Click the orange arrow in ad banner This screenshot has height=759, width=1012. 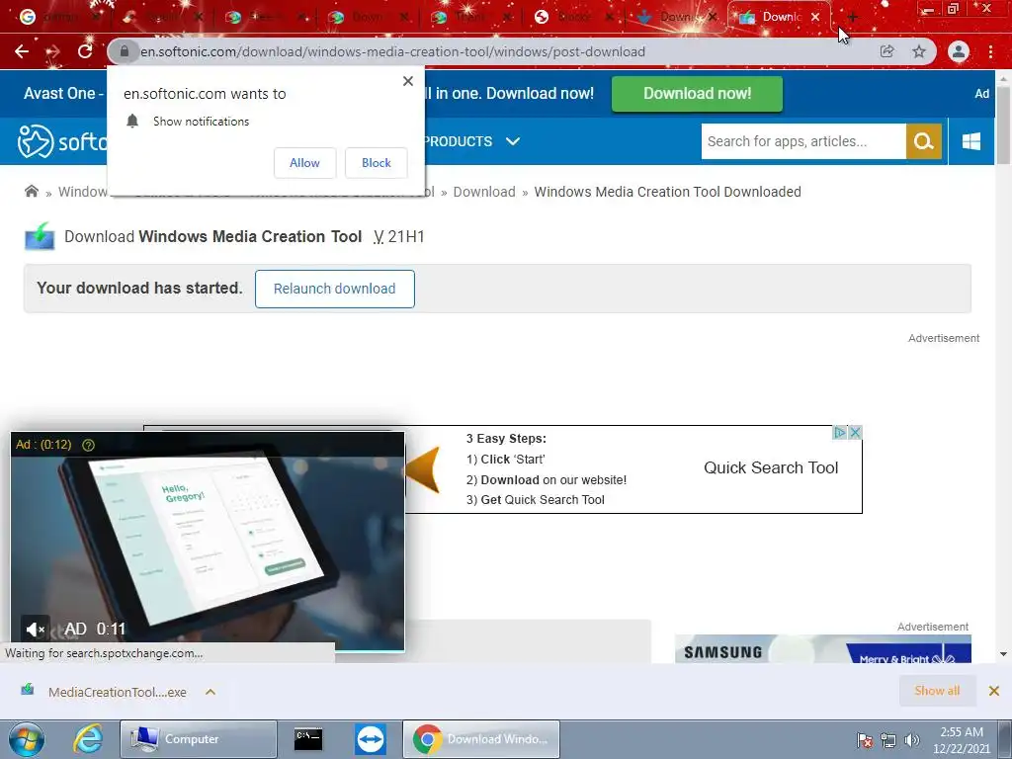click(423, 469)
